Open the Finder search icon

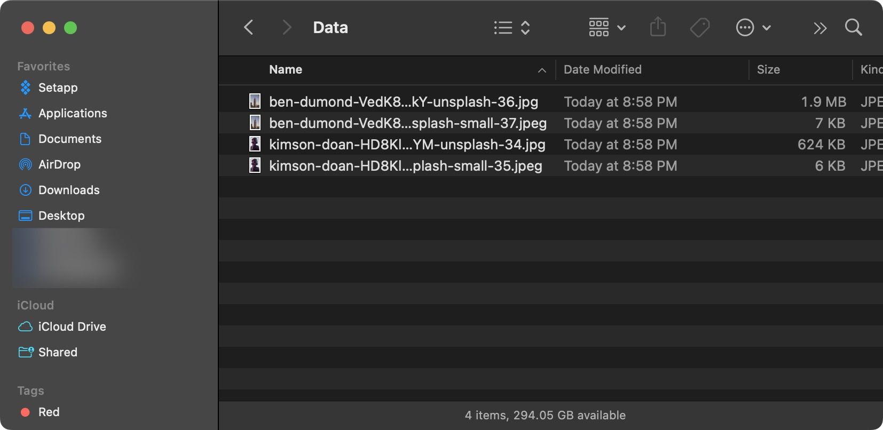pyautogui.click(x=853, y=27)
